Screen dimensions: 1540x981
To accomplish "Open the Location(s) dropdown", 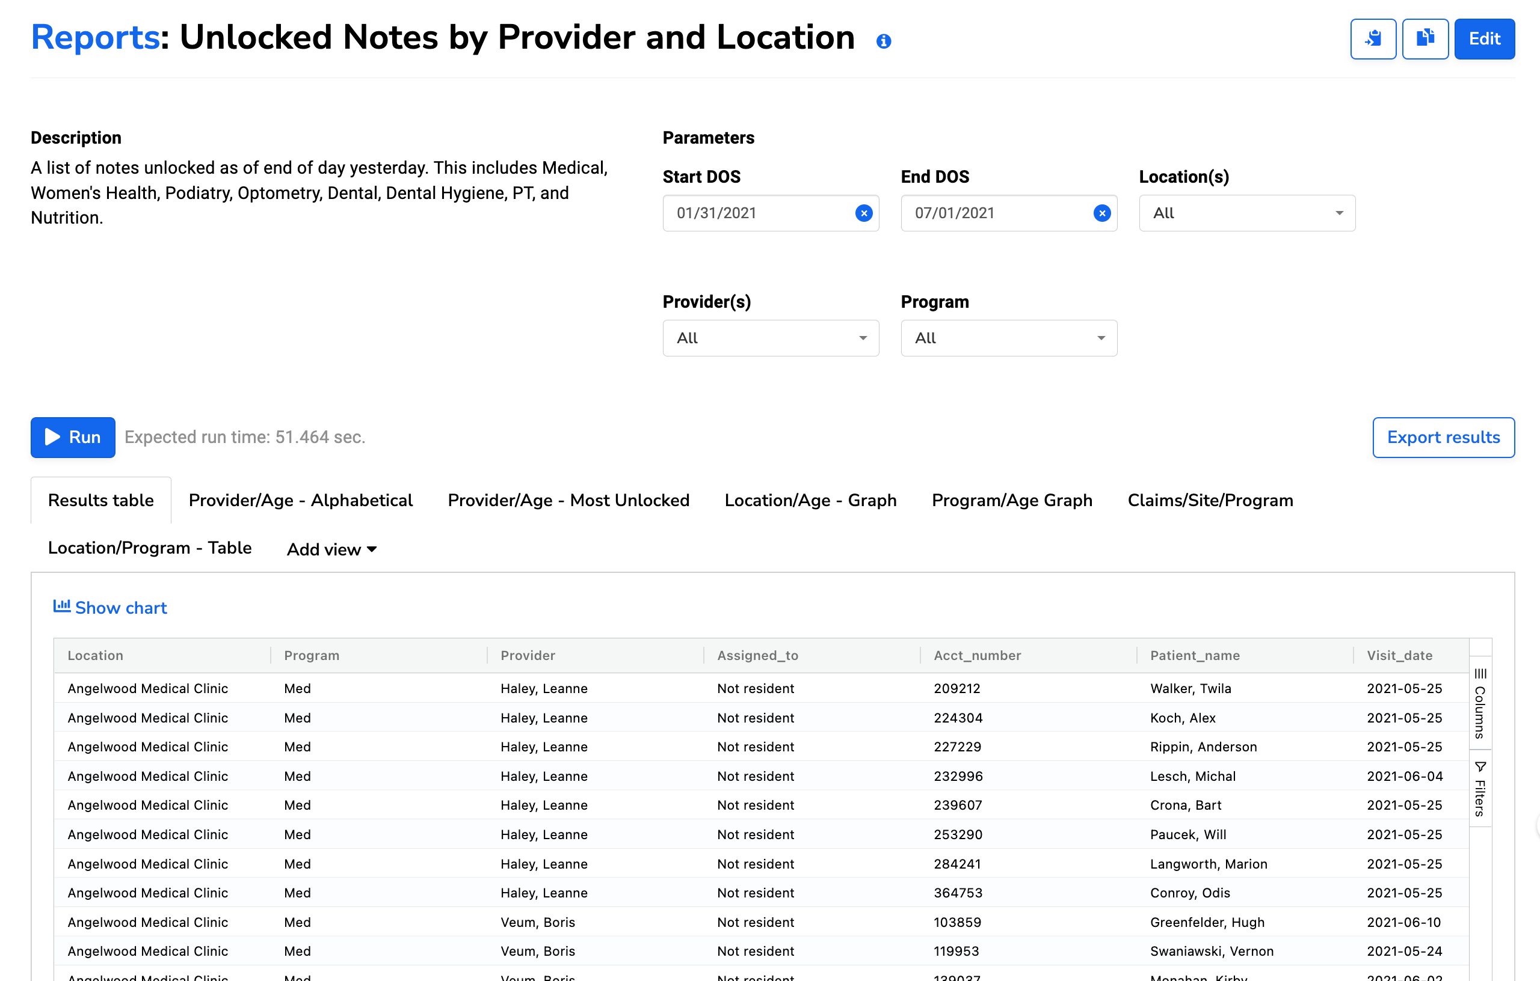I will (1246, 213).
